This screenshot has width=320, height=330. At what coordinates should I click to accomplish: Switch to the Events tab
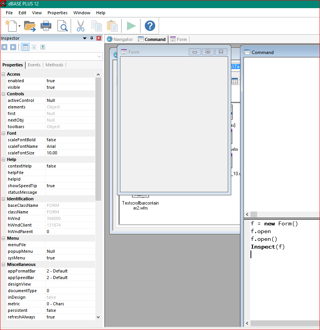[34, 65]
